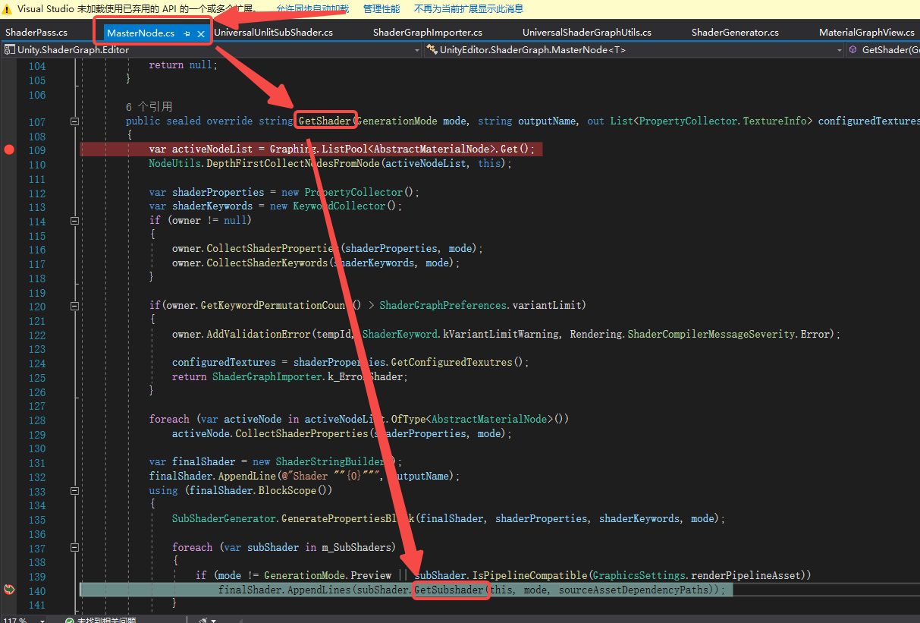Collapse the using block at line 133
The height and width of the screenshot is (623, 920).
(x=74, y=489)
